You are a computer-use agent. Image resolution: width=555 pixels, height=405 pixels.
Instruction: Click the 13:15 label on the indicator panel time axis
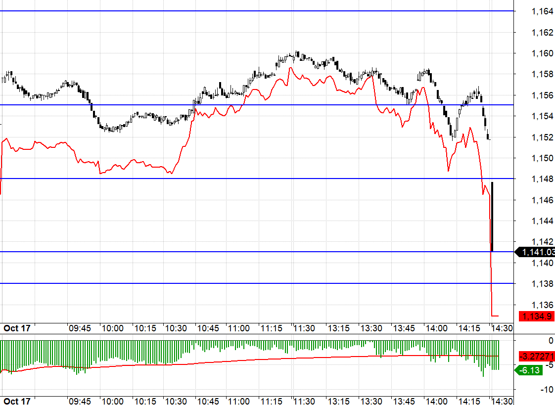[339, 401]
